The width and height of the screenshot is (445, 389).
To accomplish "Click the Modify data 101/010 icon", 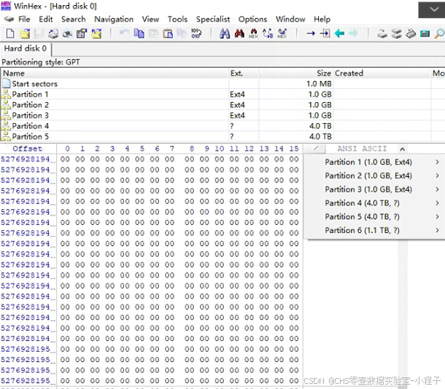I will 196,34.
